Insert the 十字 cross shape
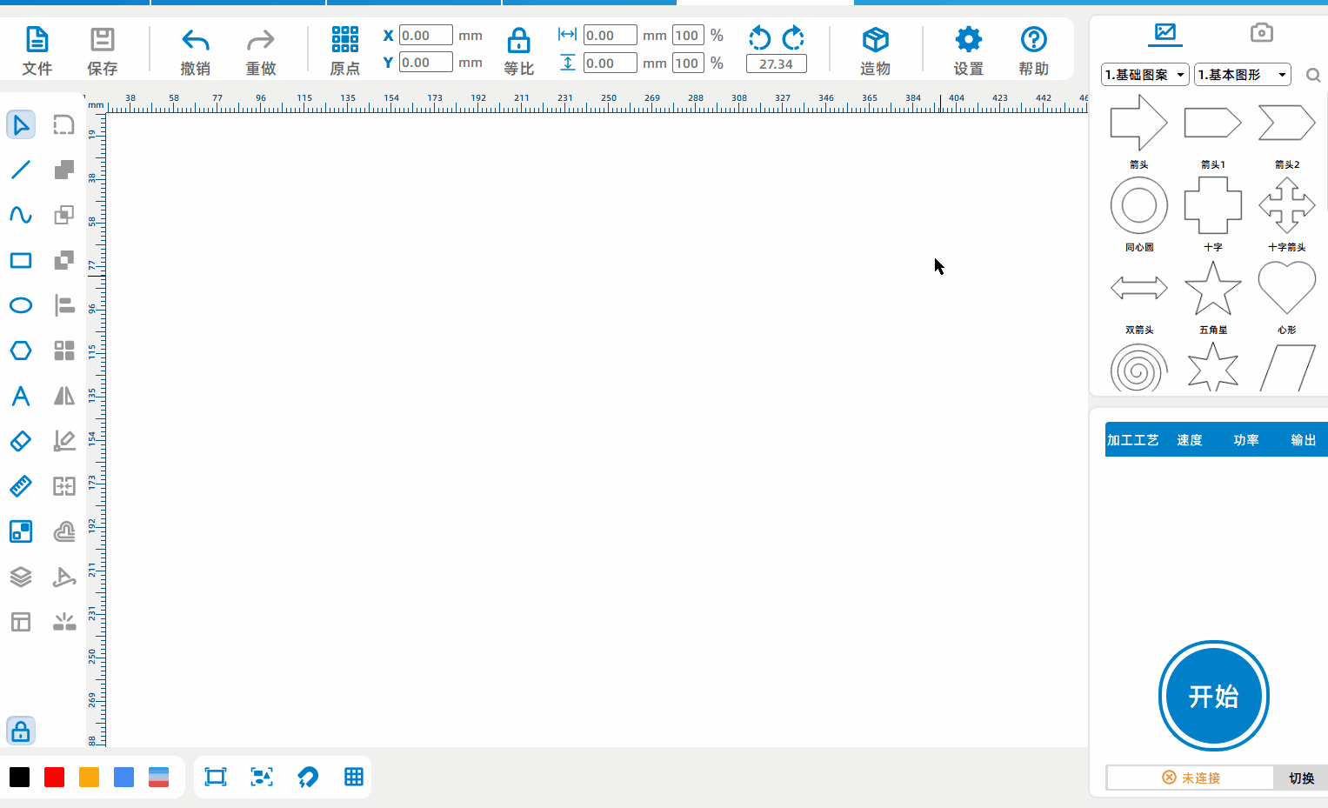The image size is (1328, 808). [x=1212, y=205]
